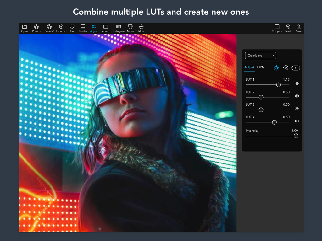The width and height of the screenshot is (322, 241).
Task: Hide LUT 1 using its eye toggle
Action: (x=297, y=83)
